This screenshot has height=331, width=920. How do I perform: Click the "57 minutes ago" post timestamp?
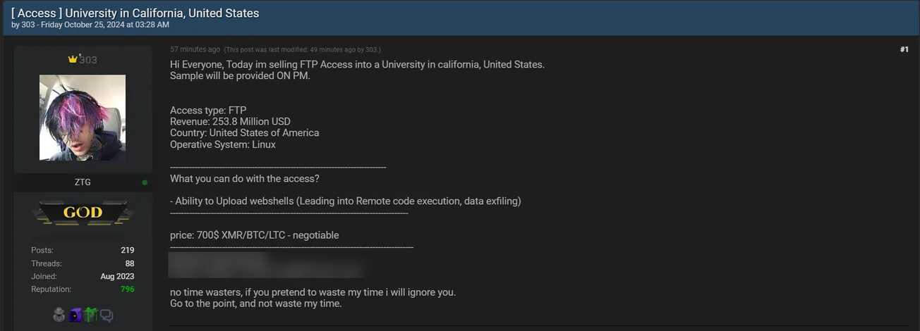pyautogui.click(x=195, y=49)
